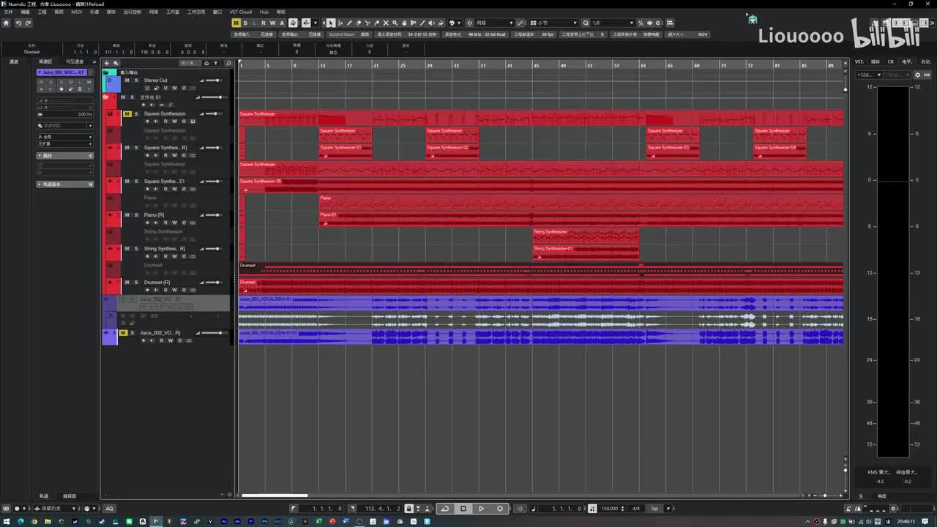Click the 4/4 time signature field
937x527 pixels.
point(637,508)
